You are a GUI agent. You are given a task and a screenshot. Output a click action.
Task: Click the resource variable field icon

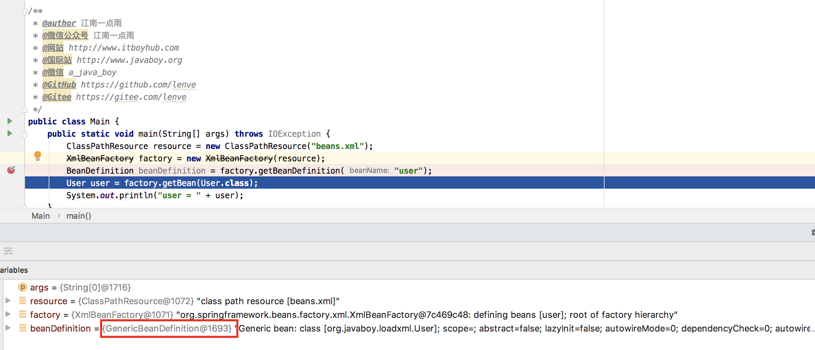point(23,301)
